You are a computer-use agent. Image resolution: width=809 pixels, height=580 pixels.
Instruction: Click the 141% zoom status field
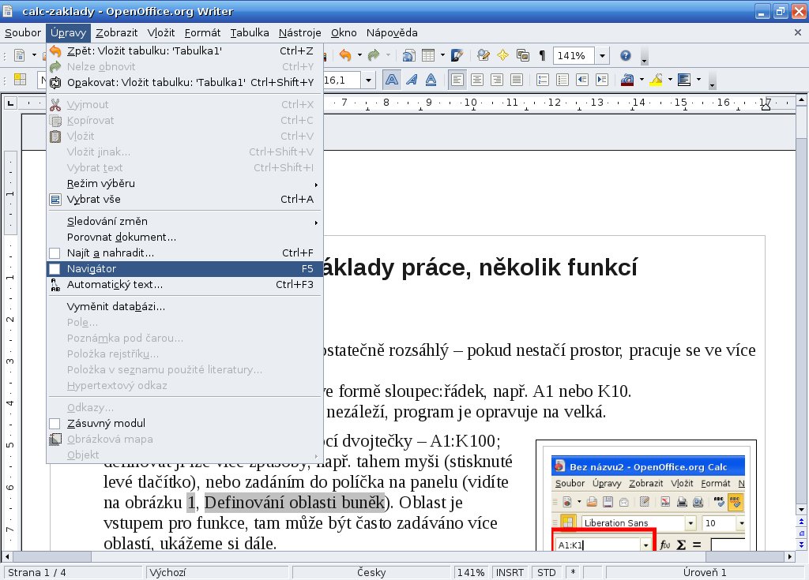point(471,572)
